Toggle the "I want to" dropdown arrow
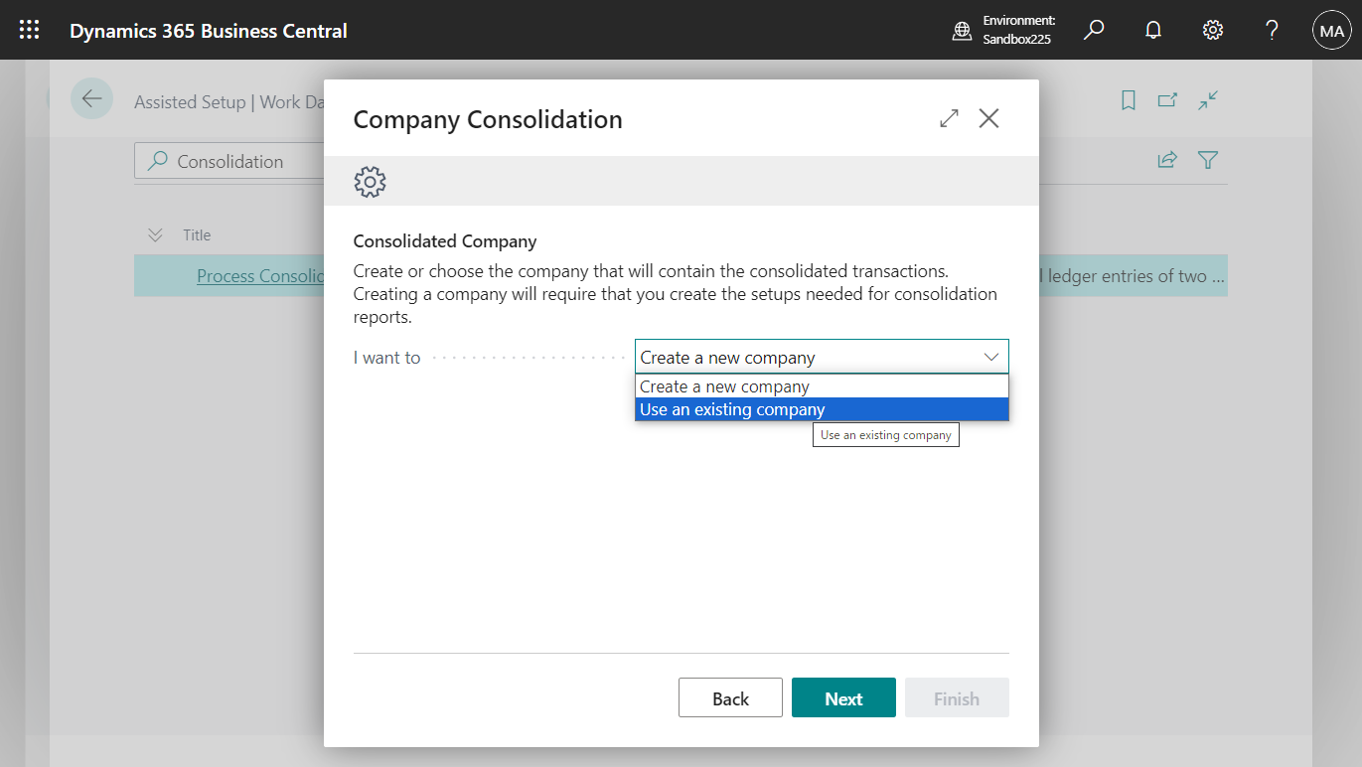Image resolution: width=1362 pixels, height=767 pixels. (x=990, y=358)
